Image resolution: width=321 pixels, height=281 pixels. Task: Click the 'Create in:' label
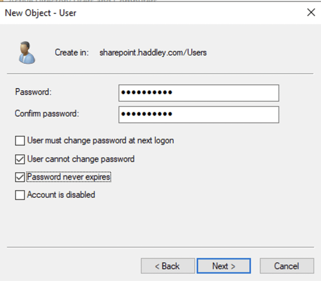(72, 52)
